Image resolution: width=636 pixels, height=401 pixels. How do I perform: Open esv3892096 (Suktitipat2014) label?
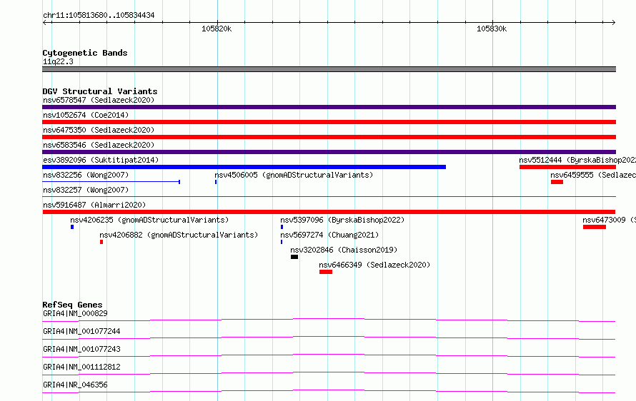[x=101, y=160]
